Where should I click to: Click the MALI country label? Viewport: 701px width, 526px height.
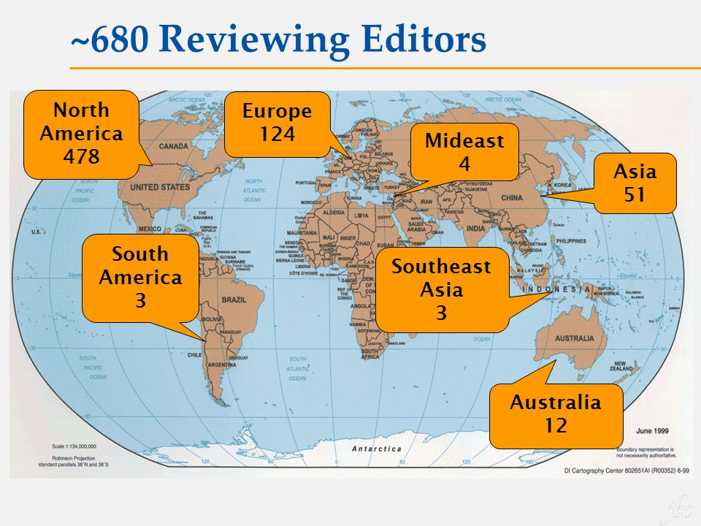[329, 237]
